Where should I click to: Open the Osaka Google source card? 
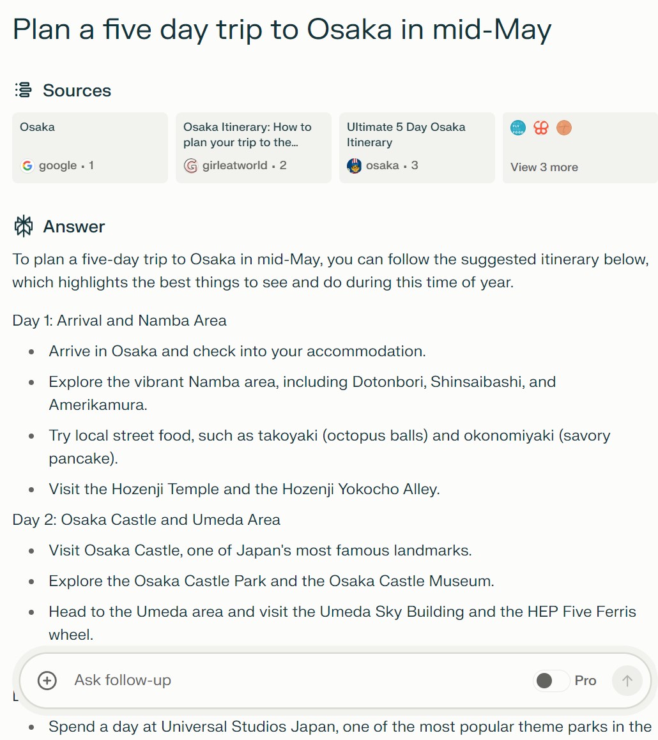[x=89, y=147]
